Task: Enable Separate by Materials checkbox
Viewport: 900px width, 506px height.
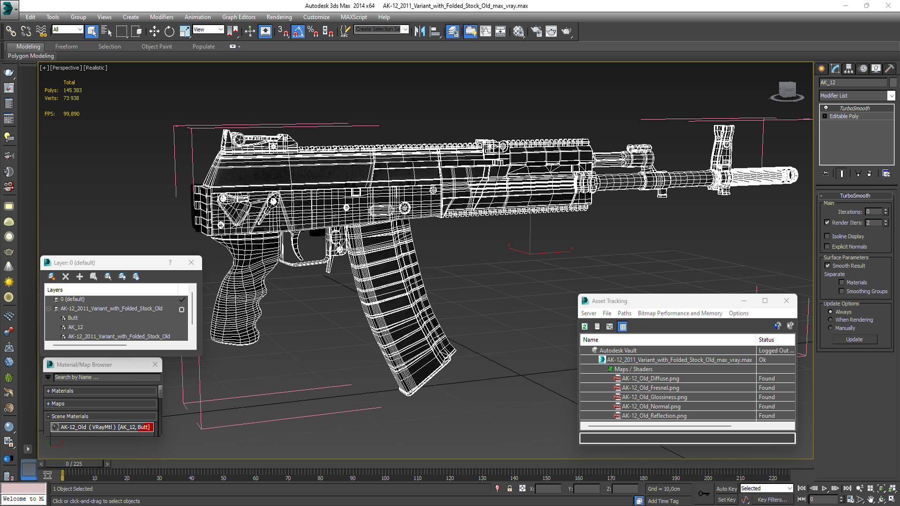Action: point(841,283)
